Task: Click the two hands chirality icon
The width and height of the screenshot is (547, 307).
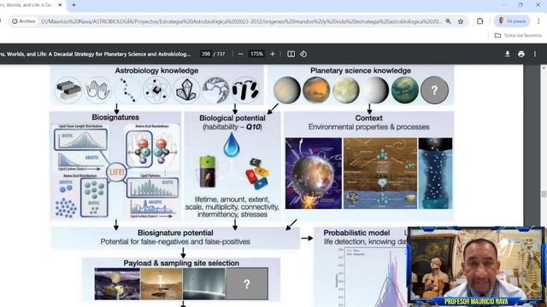Action: pos(98,90)
